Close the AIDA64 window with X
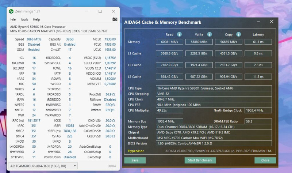 coord(272,22)
